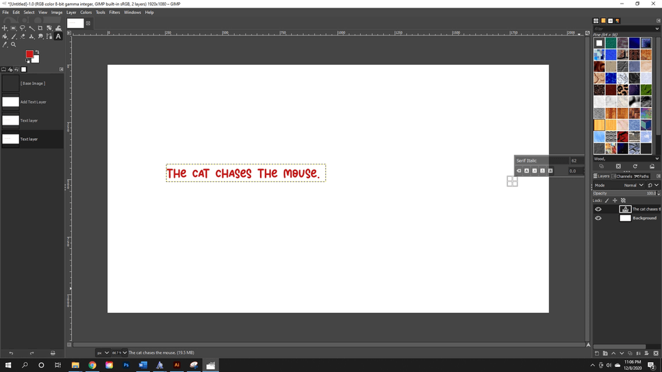Viewport: 662px width, 372px height.
Task: Undo last action in history panel
Action: (11, 353)
